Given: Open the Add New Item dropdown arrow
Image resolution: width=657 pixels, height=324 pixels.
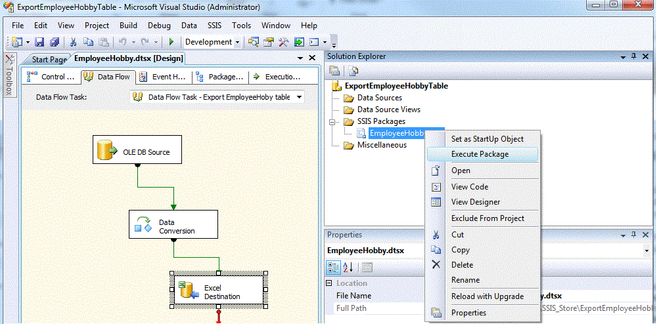Looking at the screenshot, I should pos(28,42).
